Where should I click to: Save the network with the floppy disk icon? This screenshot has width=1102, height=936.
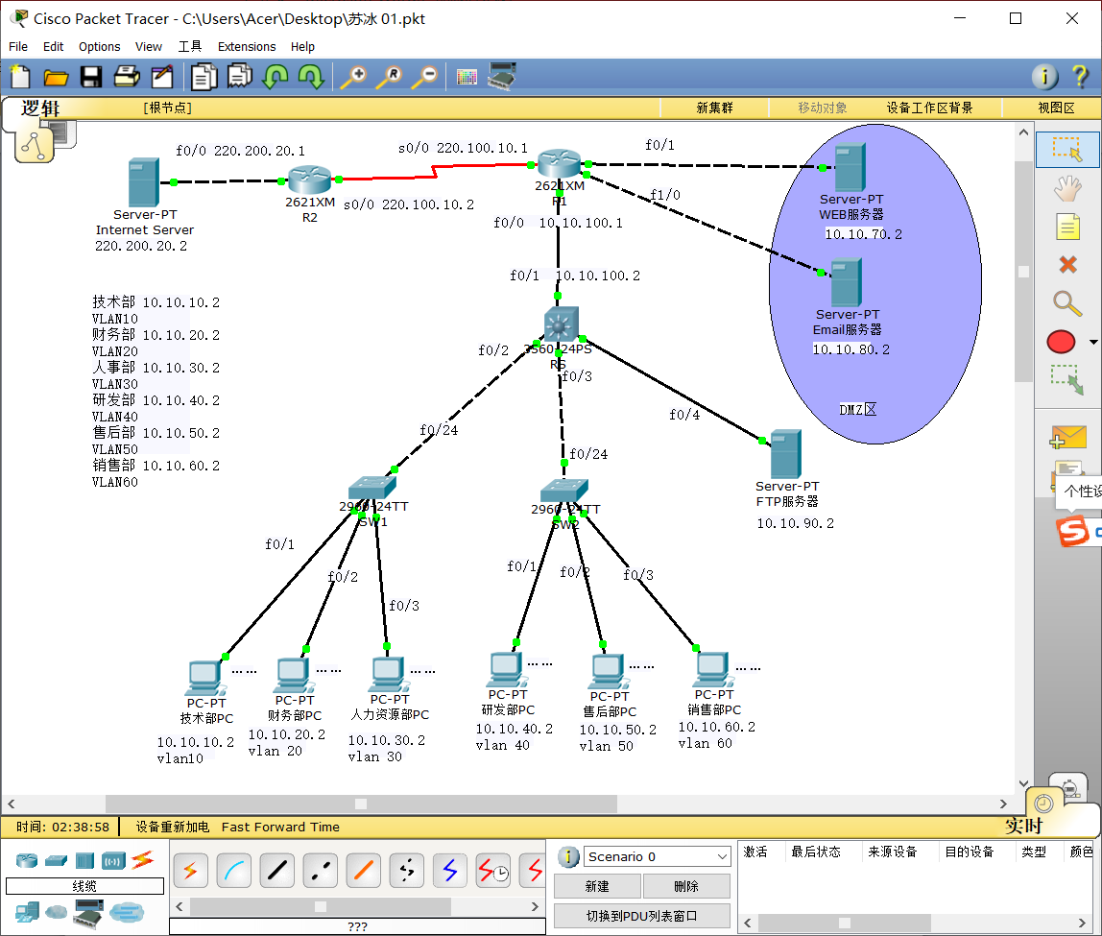pos(91,77)
